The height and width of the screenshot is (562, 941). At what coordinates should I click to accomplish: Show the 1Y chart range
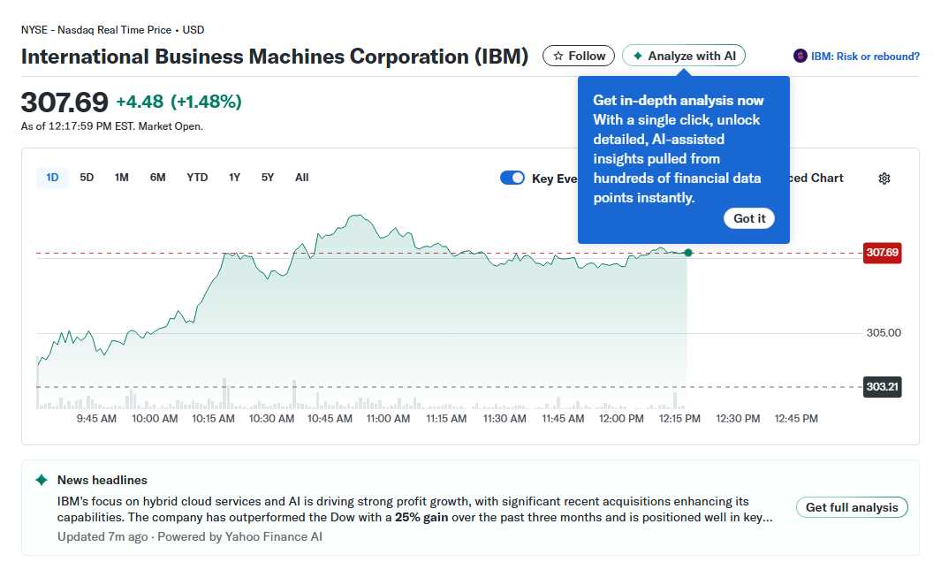pyautogui.click(x=234, y=178)
